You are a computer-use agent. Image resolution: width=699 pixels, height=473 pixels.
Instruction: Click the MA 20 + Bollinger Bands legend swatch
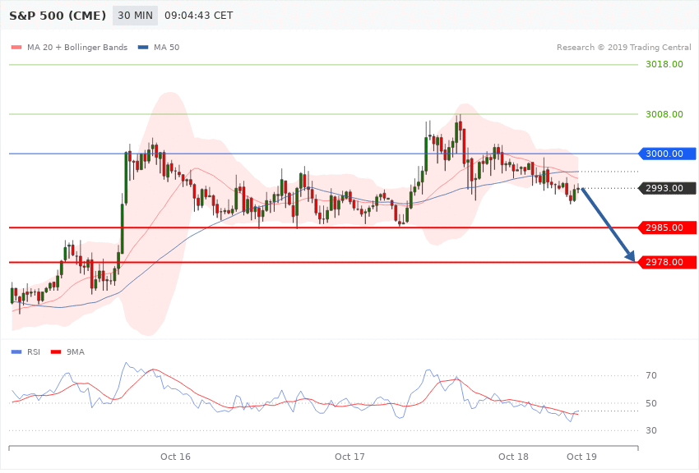(x=16, y=47)
